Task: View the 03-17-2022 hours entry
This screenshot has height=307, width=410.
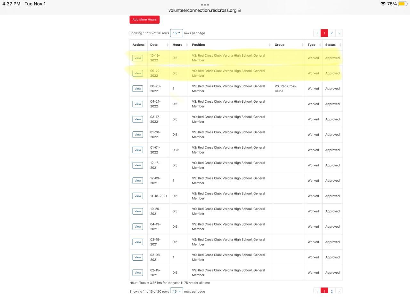Action: click(138, 119)
